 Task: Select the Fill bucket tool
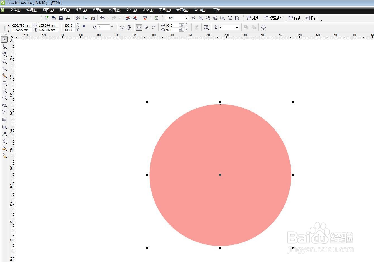click(4, 148)
